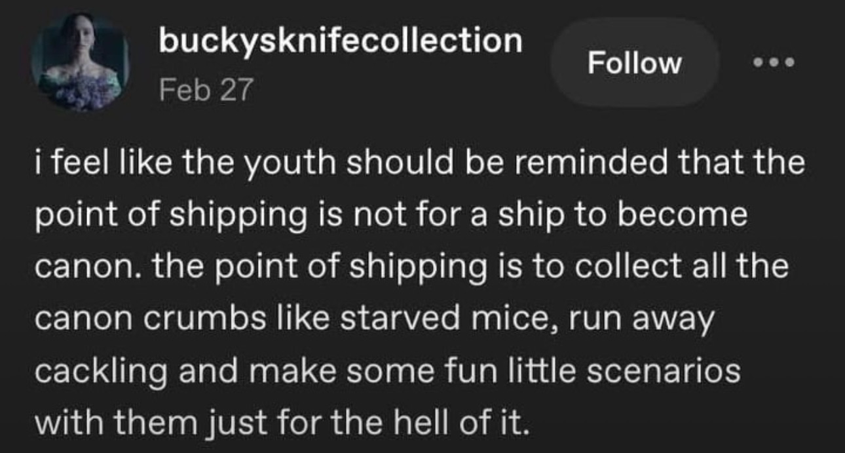This screenshot has height=453, width=845.
Task: Click the Feb 27 post date
Action: click(206, 90)
